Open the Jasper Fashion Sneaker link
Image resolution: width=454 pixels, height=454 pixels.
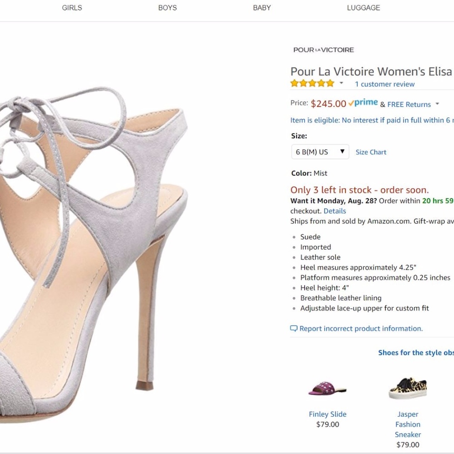408,424
